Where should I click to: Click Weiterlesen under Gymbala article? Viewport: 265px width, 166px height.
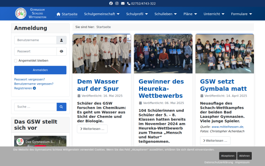(x=215, y=141)
